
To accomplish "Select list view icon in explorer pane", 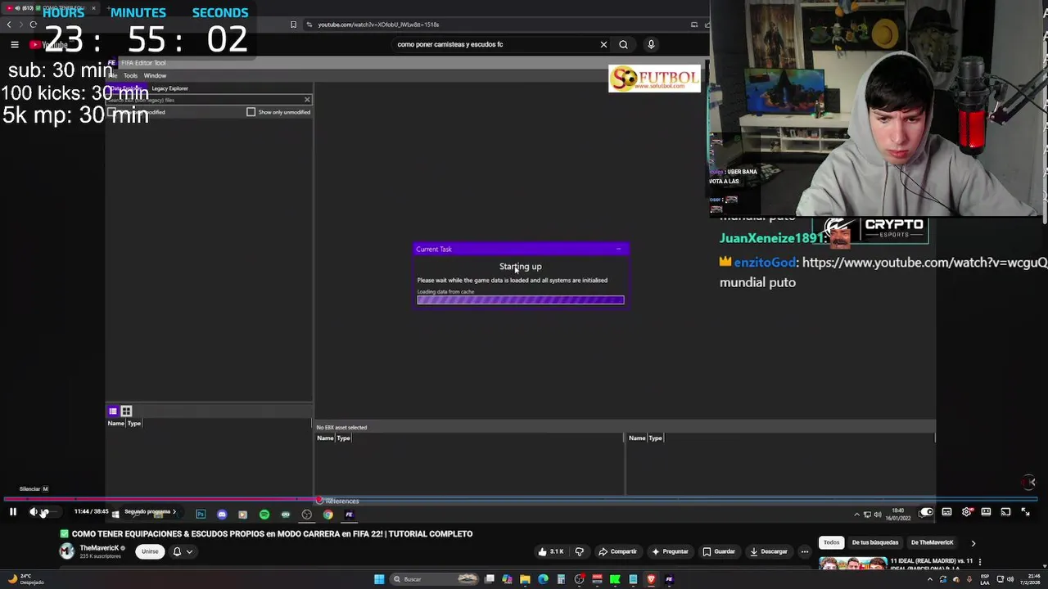I will [x=113, y=411].
